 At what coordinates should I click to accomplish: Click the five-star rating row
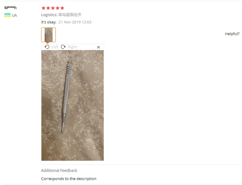click(53, 8)
